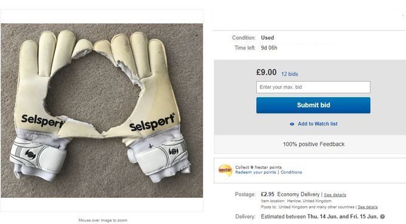Click the Condition Used value
The image size is (406, 224).
pos(267,38)
